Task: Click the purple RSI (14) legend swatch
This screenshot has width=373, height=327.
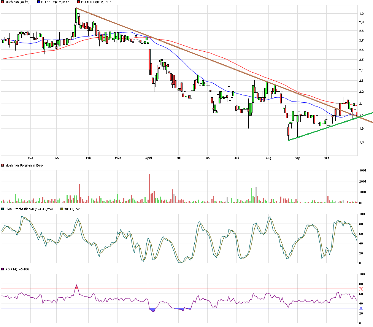Action: click(x=2, y=269)
